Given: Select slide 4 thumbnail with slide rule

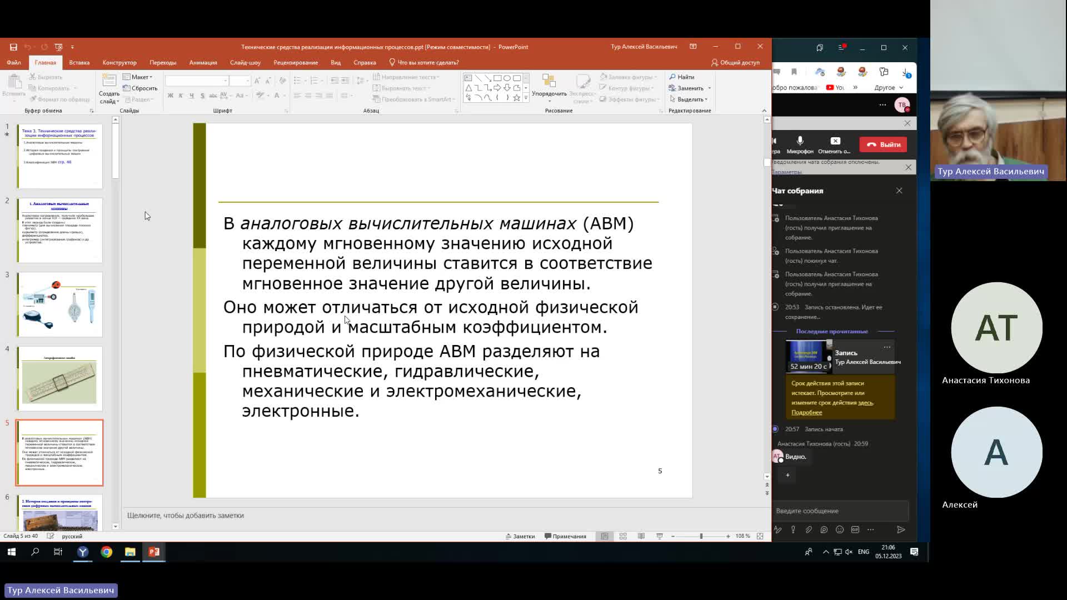Looking at the screenshot, I should [60, 378].
